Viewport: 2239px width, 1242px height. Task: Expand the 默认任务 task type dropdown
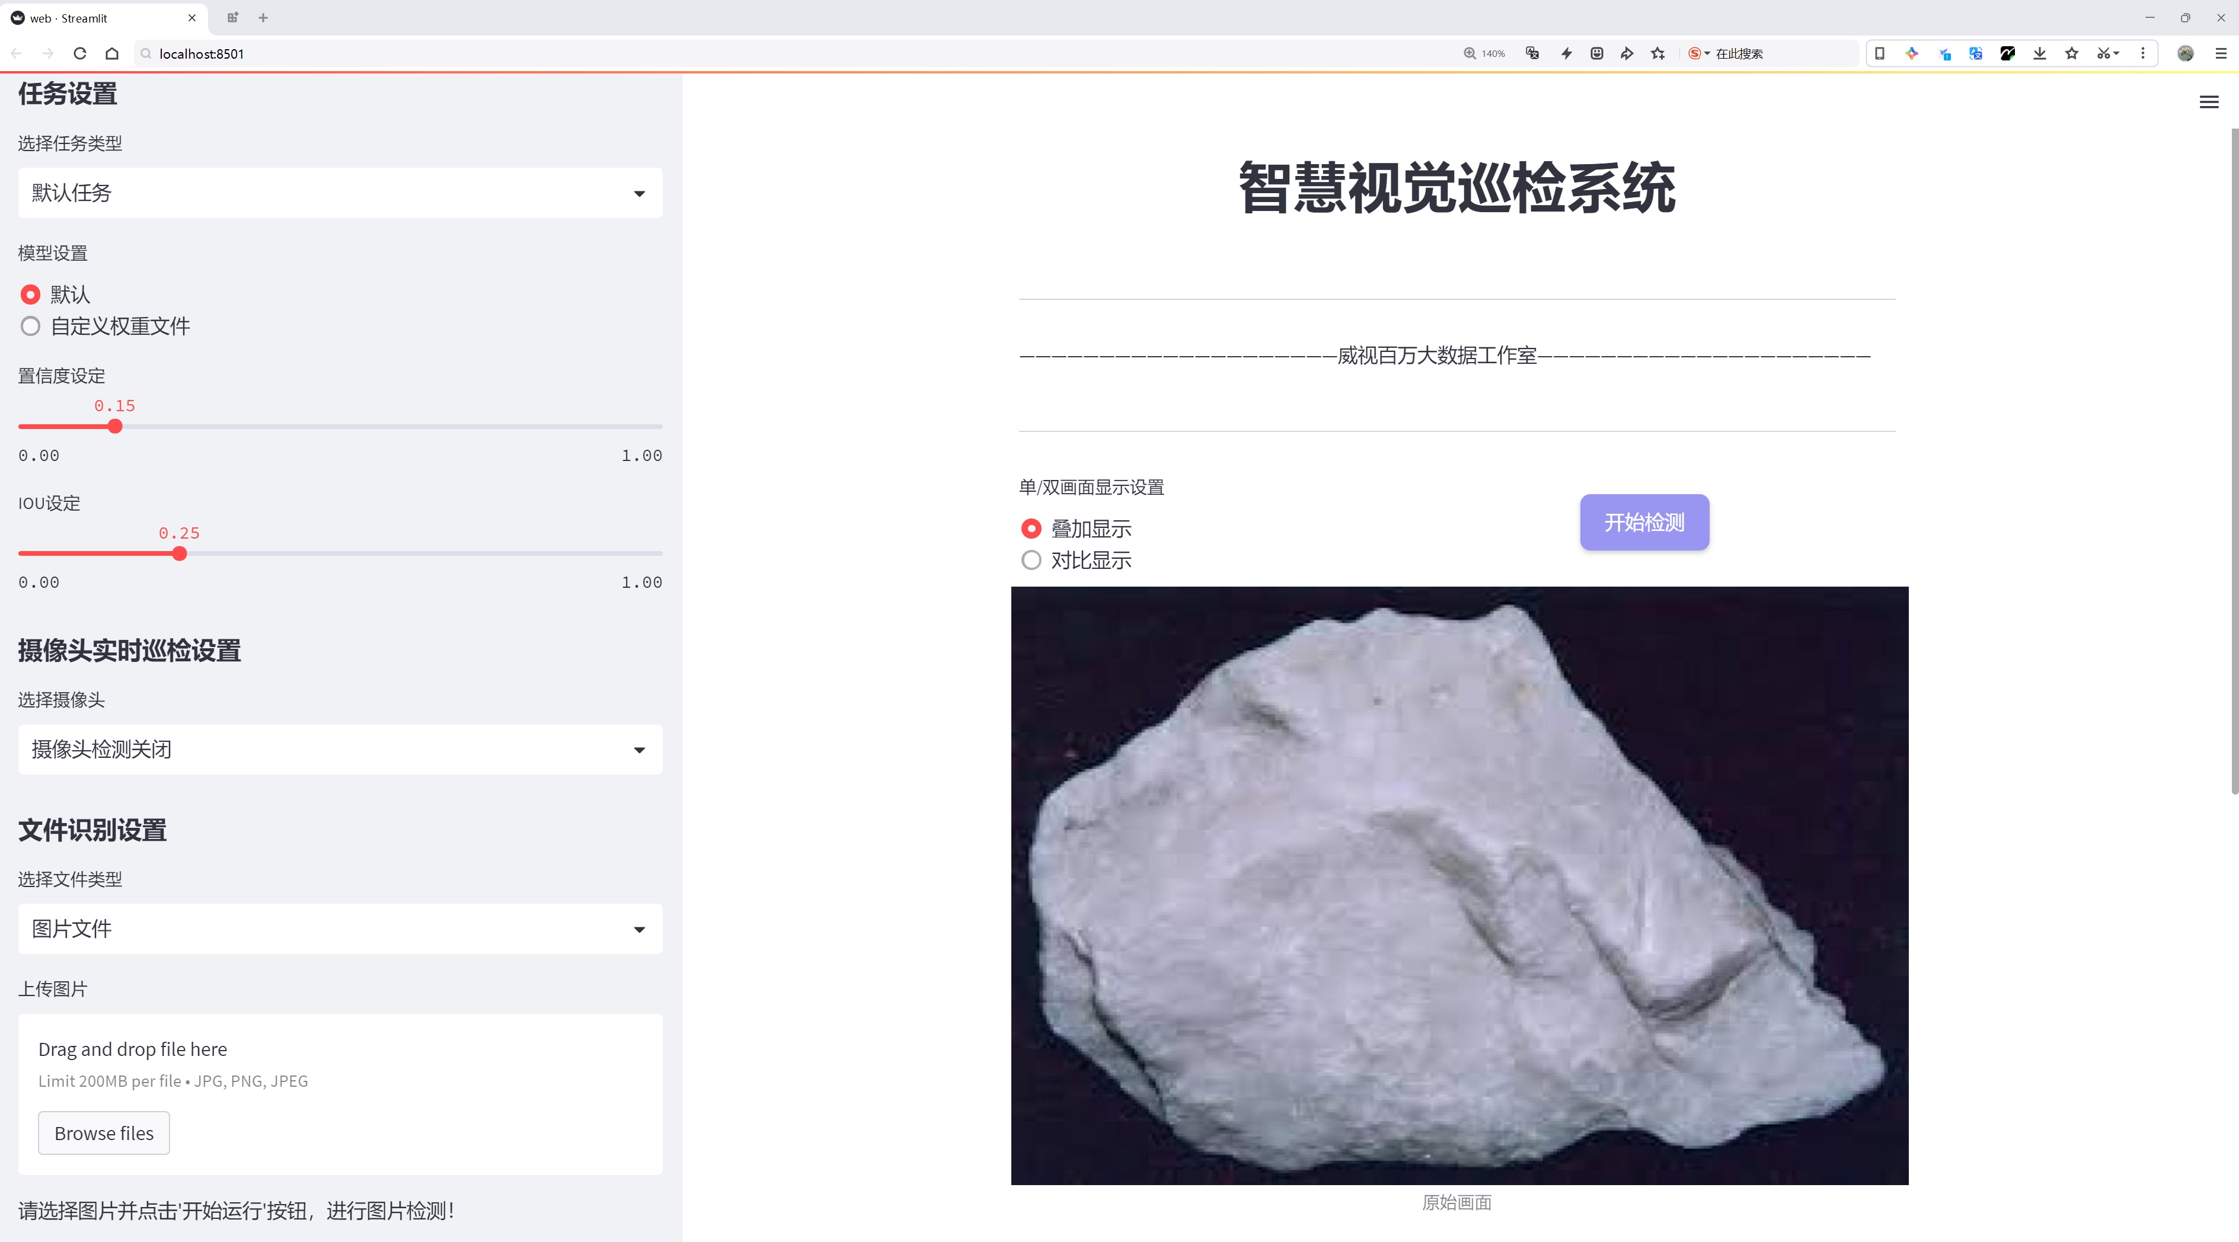click(340, 193)
